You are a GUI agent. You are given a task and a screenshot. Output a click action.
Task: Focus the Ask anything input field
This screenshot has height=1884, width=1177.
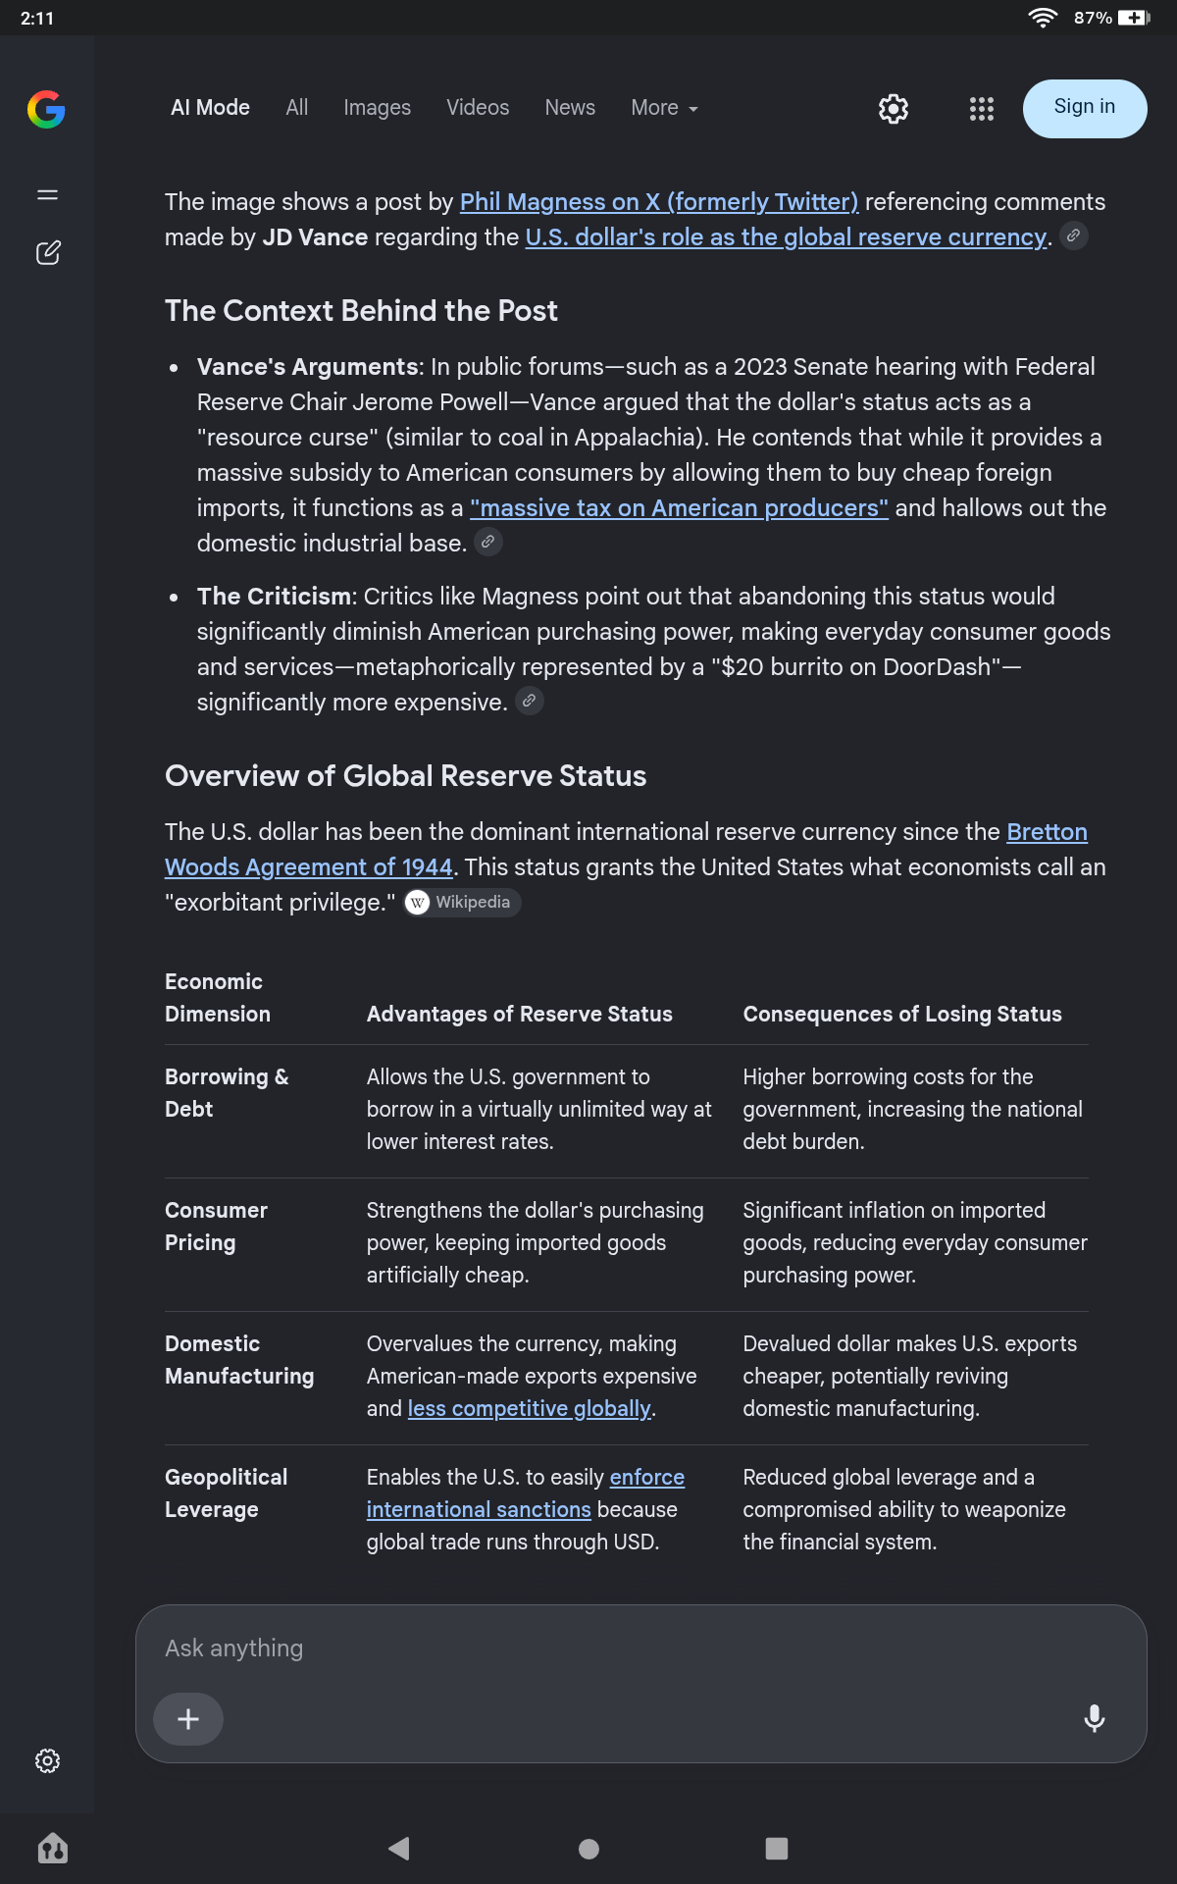click(x=641, y=1648)
